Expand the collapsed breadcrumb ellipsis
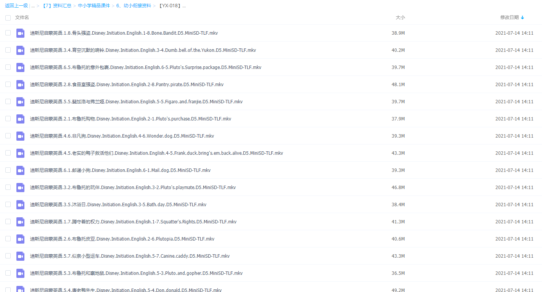542x292 pixels. pyautogui.click(x=33, y=6)
